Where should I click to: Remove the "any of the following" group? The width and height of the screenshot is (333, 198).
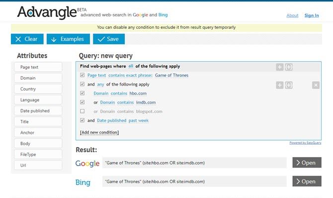(316, 85)
